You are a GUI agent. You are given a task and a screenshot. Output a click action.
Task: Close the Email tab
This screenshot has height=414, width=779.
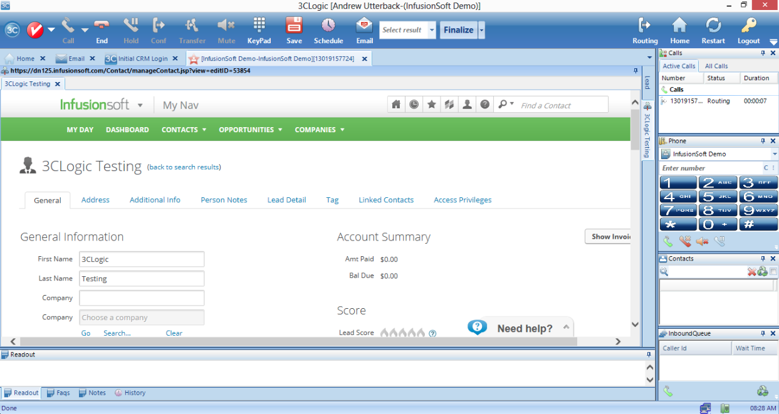92,58
